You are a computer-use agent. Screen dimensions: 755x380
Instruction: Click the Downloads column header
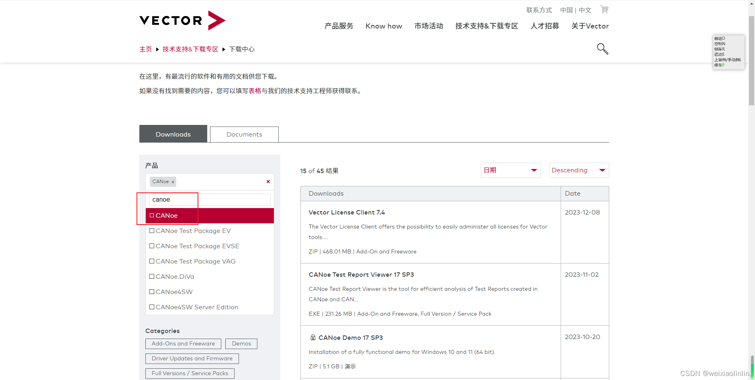click(x=431, y=194)
